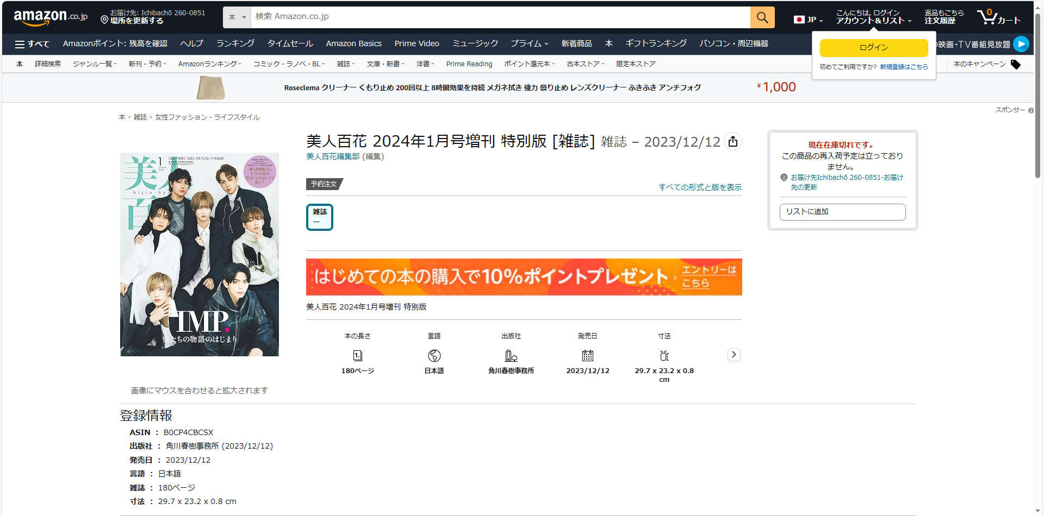Open ミュージック menu item
Viewport: 1044px width, 516px height.
click(x=475, y=43)
